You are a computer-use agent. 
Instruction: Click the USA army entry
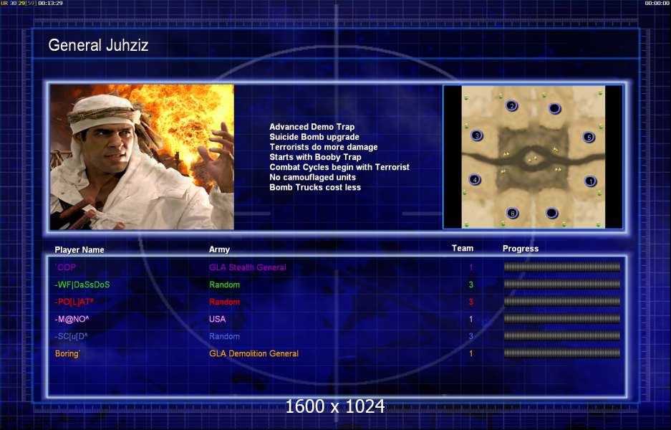(217, 319)
